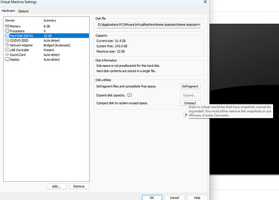The height and width of the screenshot is (200, 279).
Task: Remove the selected hardware device
Action: pos(79,187)
